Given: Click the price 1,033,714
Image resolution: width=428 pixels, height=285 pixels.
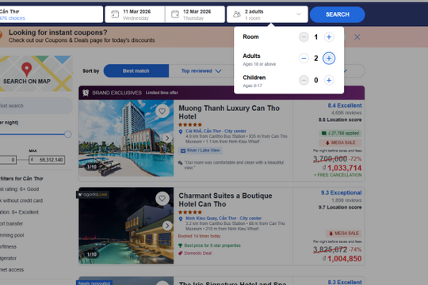Looking at the screenshot, I should (345, 168).
